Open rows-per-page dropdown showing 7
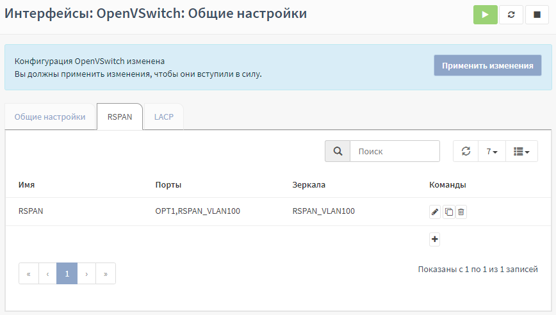The height and width of the screenshot is (315, 556). pyautogui.click(x=492, y=151)
